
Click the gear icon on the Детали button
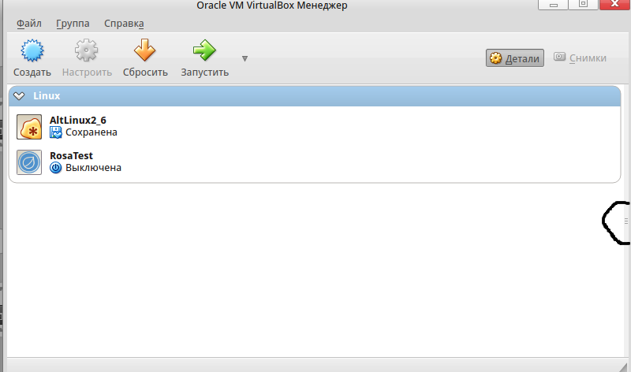click(x=496, y=58)
